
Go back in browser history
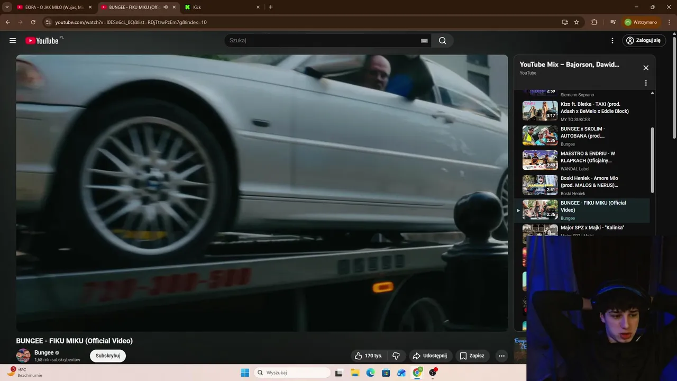[7, 22]
